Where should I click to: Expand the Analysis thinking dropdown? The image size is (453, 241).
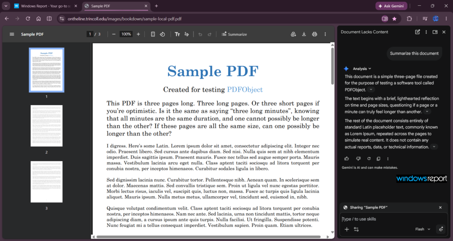click(x=362, y=69)
